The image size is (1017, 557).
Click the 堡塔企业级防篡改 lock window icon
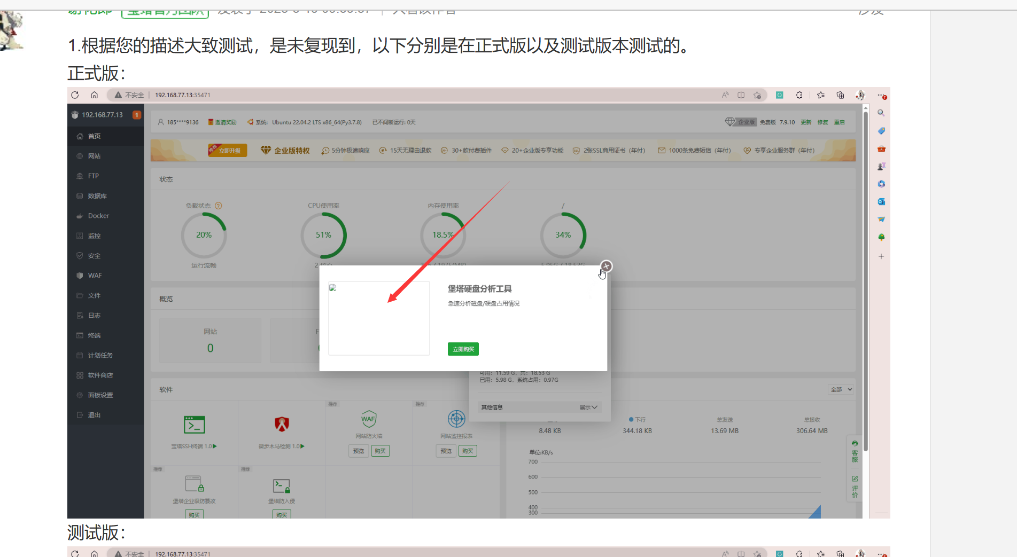tap(194, 484)
